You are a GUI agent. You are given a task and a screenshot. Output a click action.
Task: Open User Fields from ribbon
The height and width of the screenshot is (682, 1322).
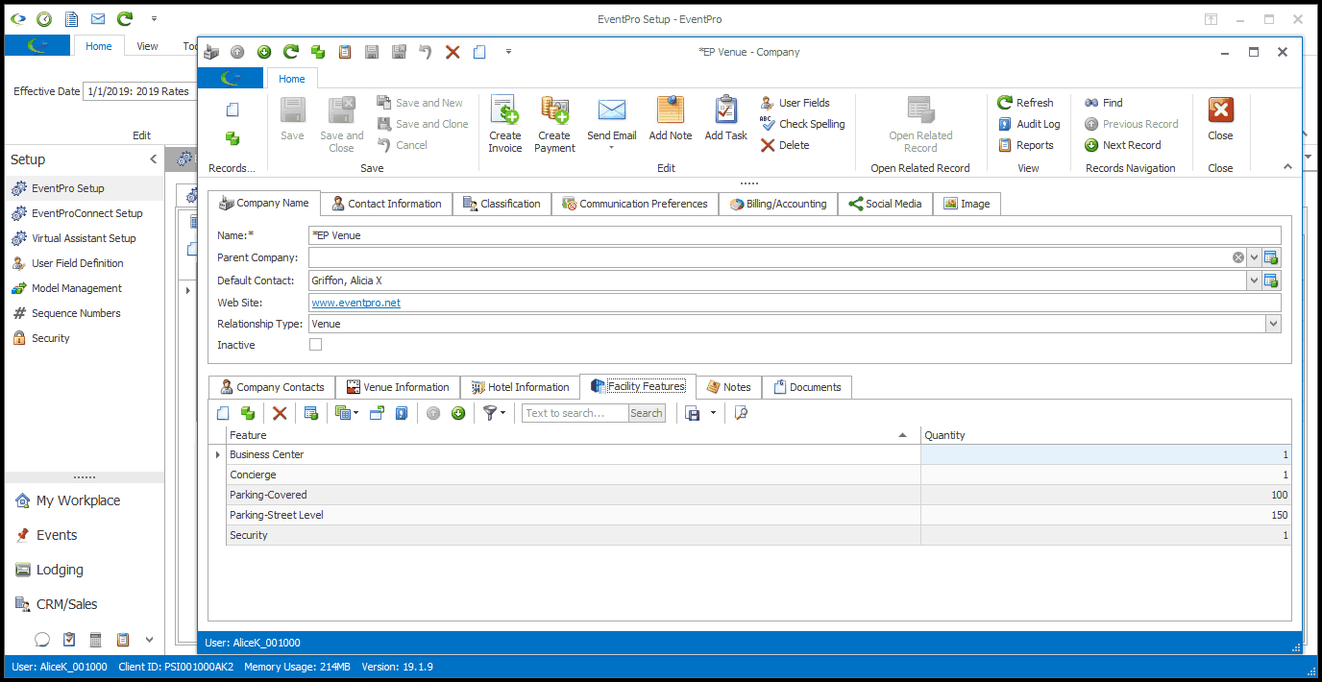795,103
